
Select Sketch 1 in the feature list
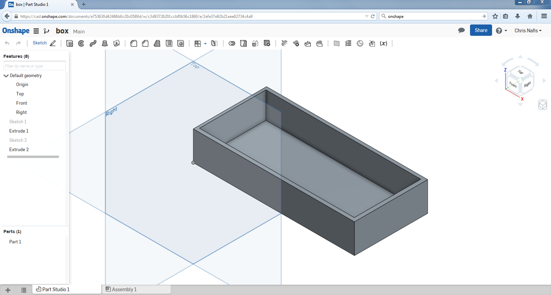(x=18, y=122)
